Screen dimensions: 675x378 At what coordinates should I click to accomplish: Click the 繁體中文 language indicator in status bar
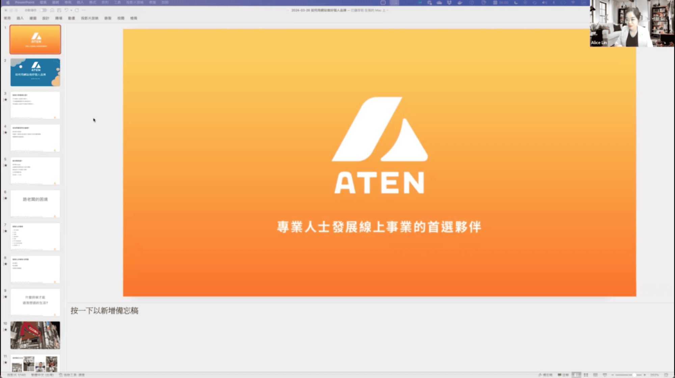(42, 375)
